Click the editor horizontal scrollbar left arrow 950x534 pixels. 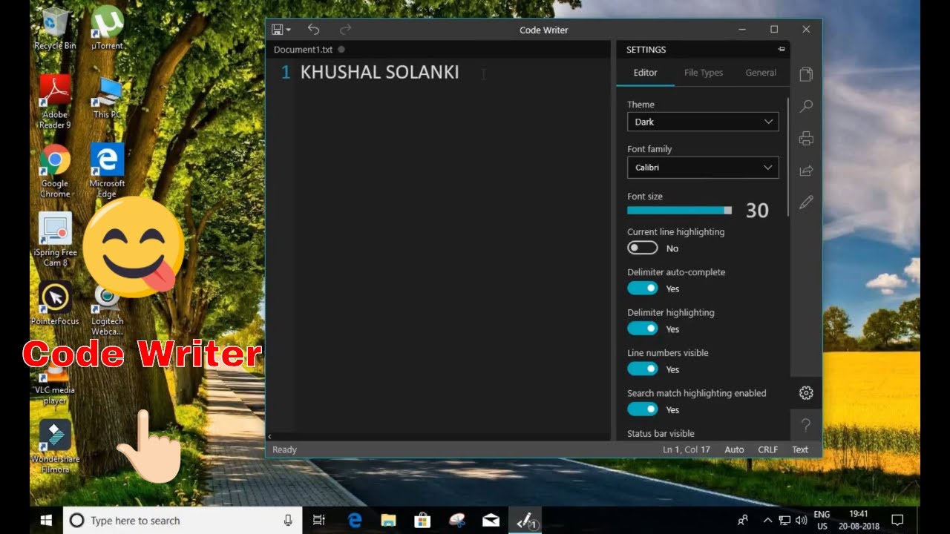point(269,437)
